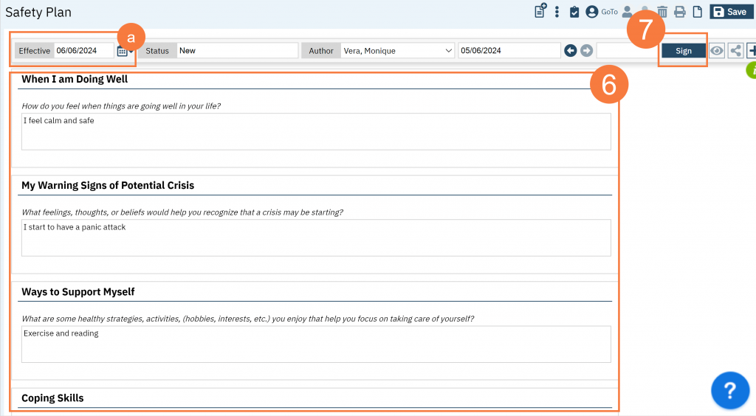Click the blue help question mark button
756x416 pixels.
[x=729, y=390]
